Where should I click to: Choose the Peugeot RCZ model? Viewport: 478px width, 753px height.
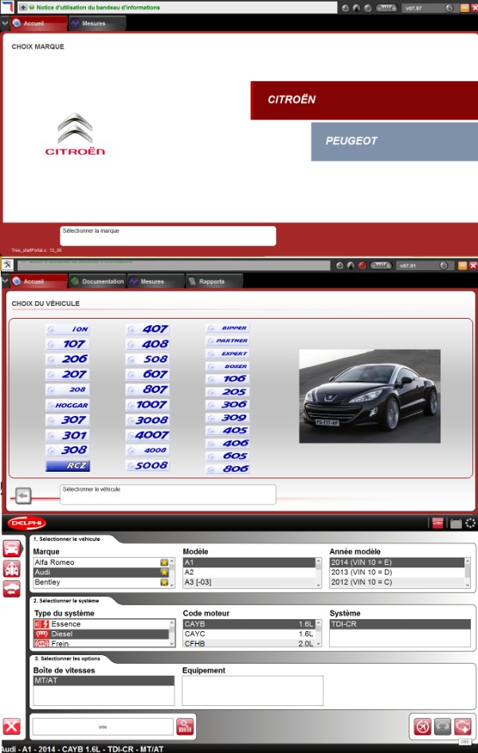pos(68,466)
